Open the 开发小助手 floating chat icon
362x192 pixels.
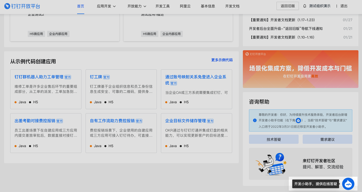(348, 184)
